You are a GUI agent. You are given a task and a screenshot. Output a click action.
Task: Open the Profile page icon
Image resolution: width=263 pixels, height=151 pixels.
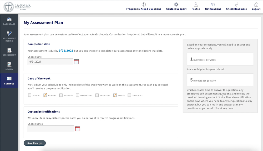[x=196, y=4]
